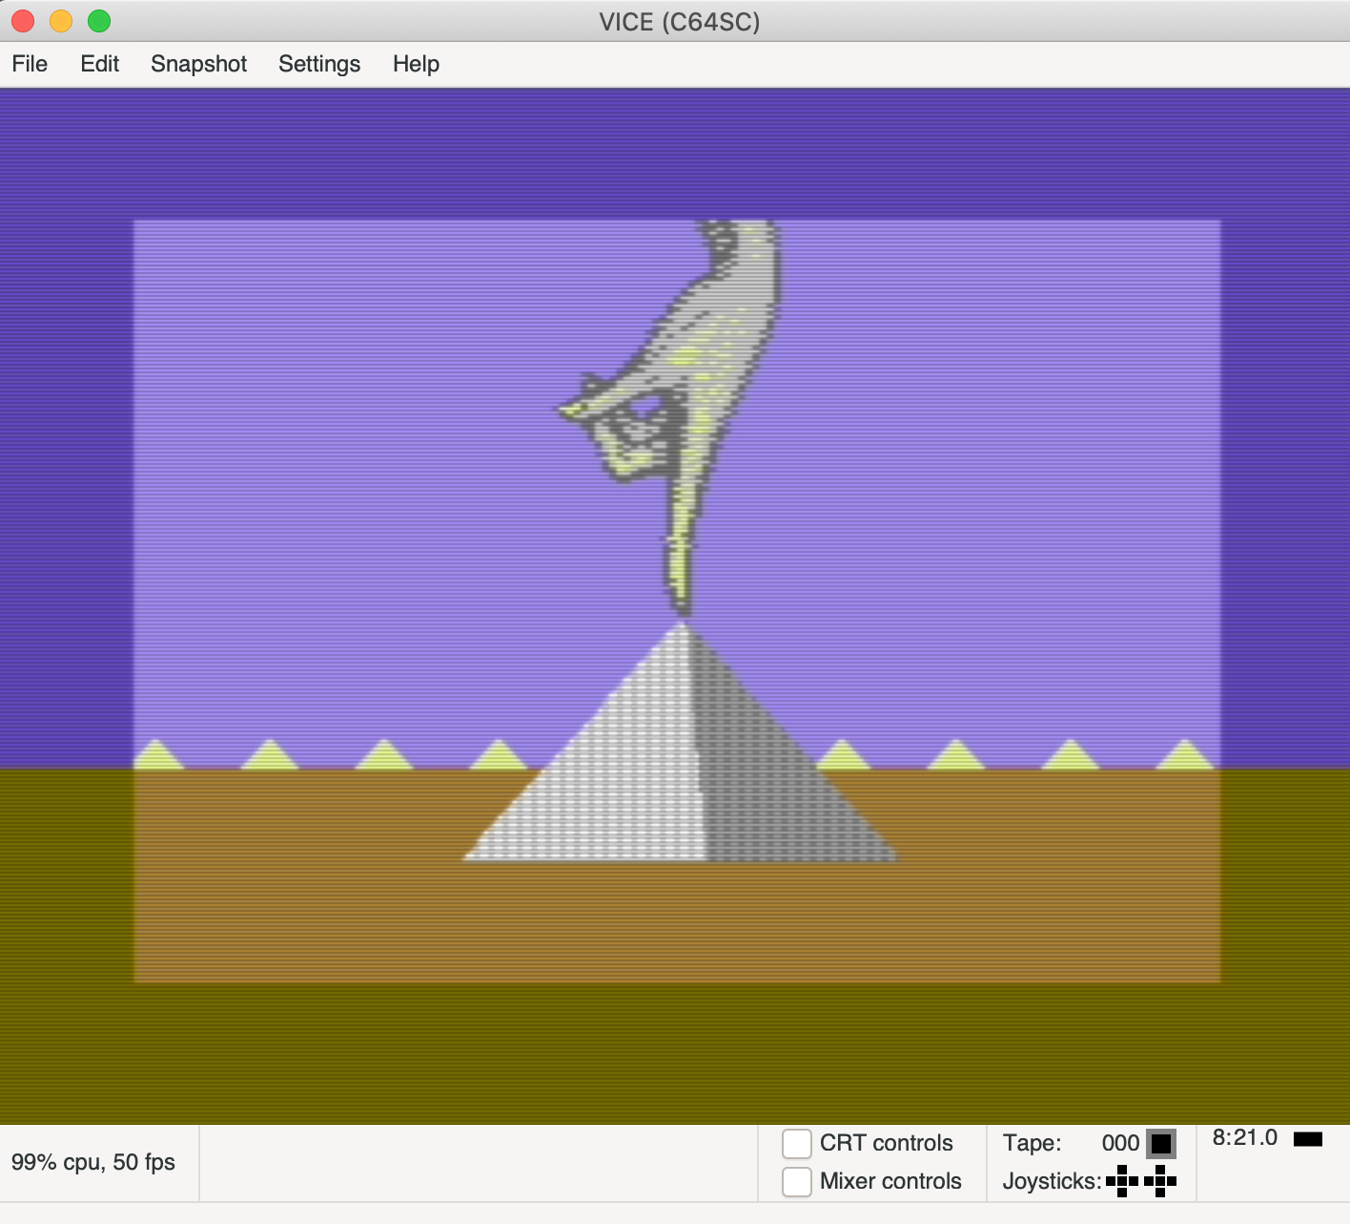Open the Edit menu
This screenshot has height=1224, width=1350.
coord(99,64)
